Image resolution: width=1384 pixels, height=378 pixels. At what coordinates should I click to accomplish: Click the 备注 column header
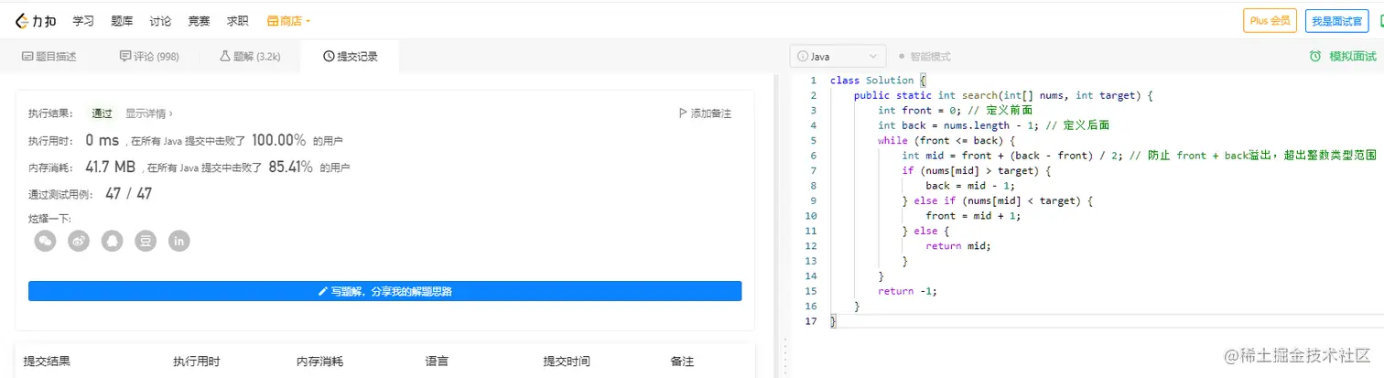tap(683, 362)
